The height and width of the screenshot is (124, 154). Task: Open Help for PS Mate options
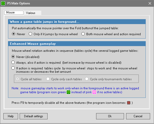click(11, 116)
